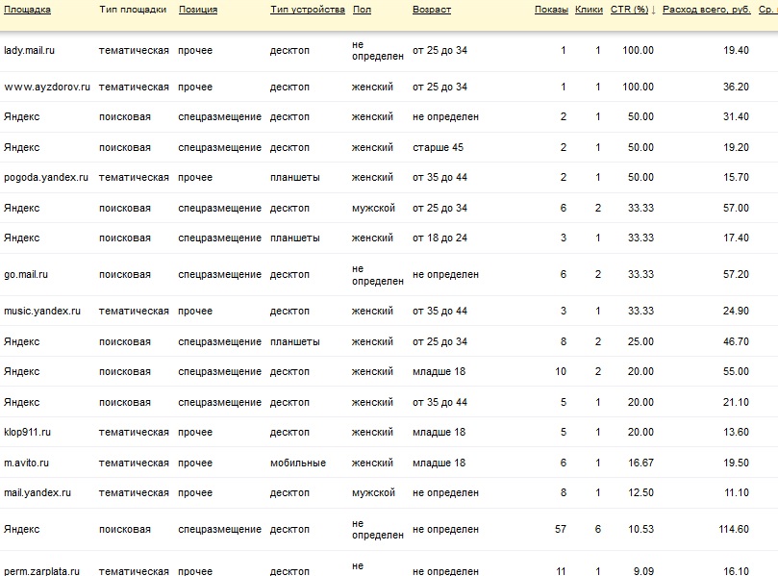Click мобильные device cell in m.avito.ru row
The height and width of the screenshot is (576, 778).
click(298, 463)
